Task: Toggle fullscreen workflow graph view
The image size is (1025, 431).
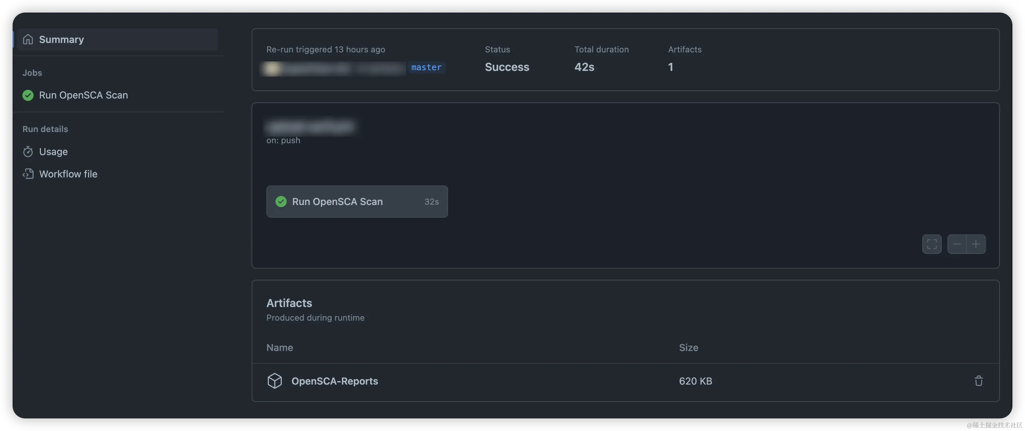Action: pos(932,244)
